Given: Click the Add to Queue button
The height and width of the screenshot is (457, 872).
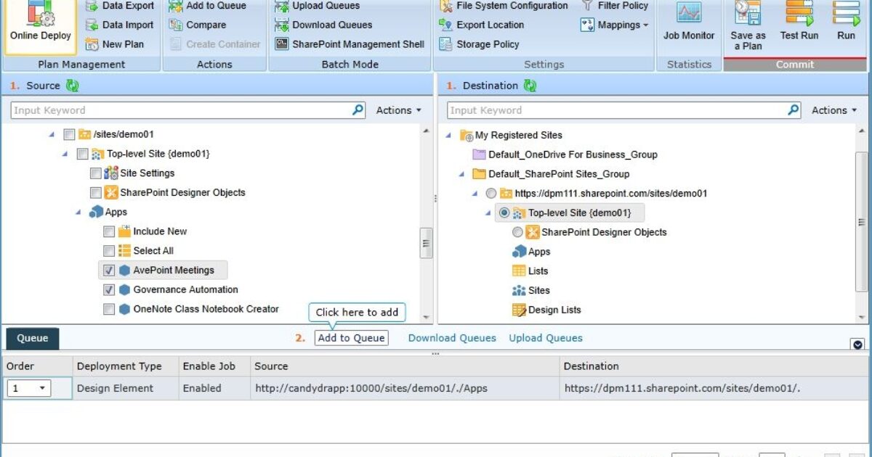Looking at the screenshot, I should coord(351,338).
